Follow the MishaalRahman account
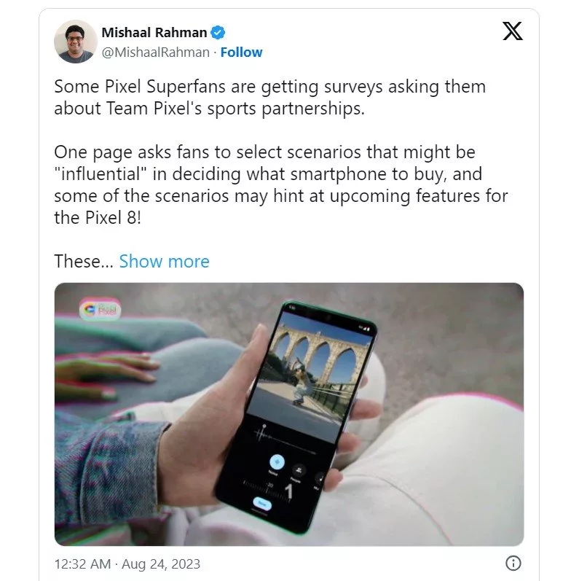 (241, 52)
